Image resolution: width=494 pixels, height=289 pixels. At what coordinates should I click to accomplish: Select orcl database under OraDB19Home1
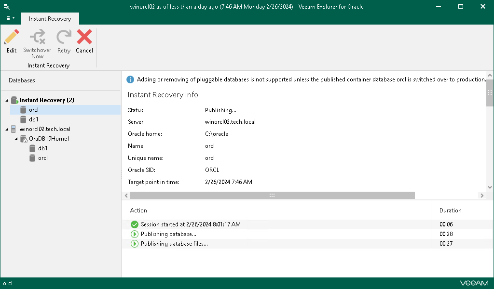[x=42, y=158]
